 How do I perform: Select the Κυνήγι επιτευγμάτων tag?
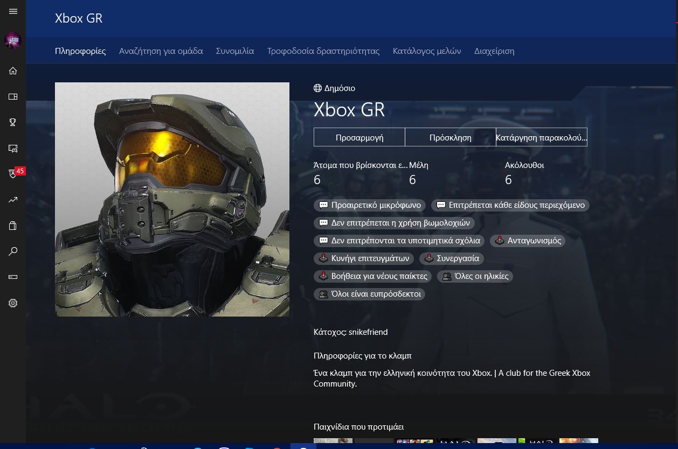364,258
